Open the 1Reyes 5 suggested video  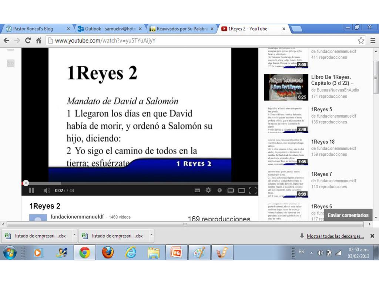322,109
